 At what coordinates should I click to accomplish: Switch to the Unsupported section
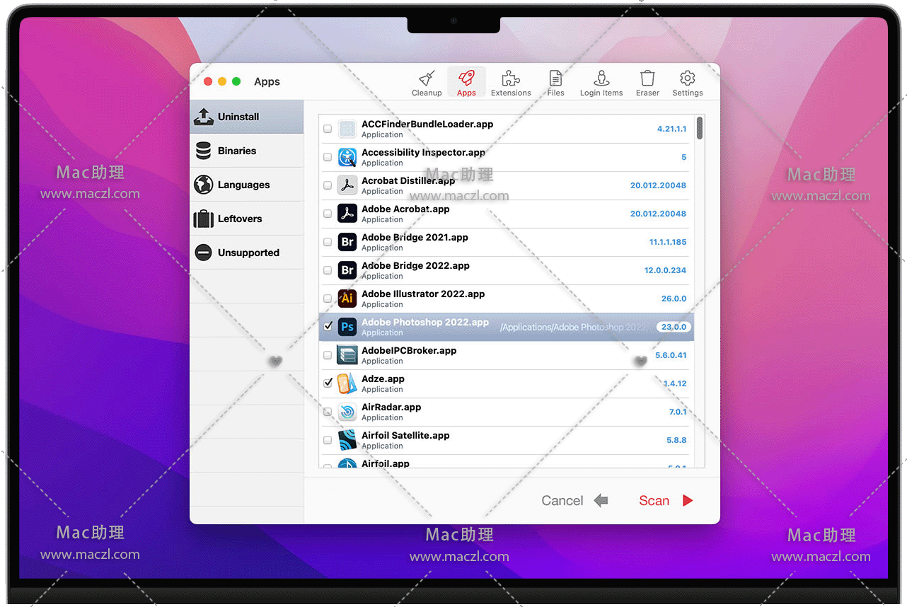pyautogui.click(x=247, y=253)
